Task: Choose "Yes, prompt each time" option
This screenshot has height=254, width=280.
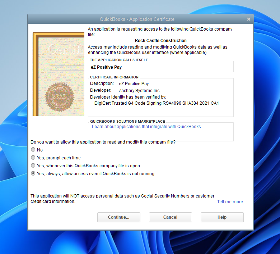Action: click(33, 158)
